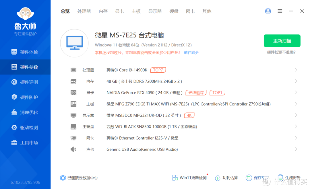This screenshot has width=310, height=189.
Task: Click the 微星 MS-7E25 台式电脑 title
Action: coord(129,35)
